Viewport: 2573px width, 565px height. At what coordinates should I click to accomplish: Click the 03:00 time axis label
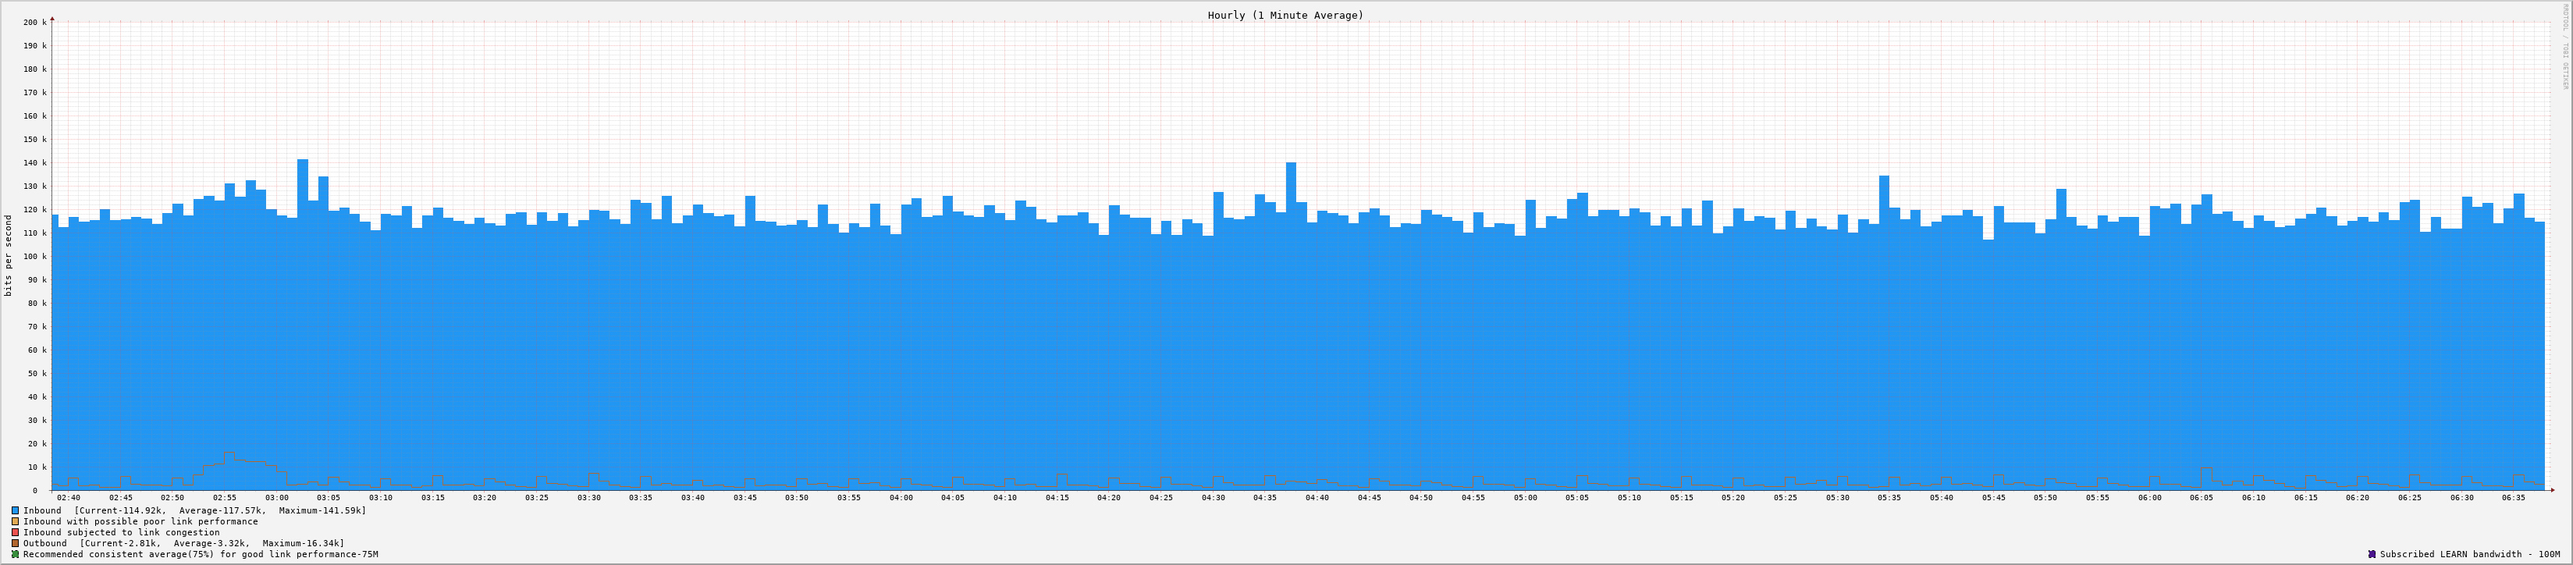pyautogui.click(x=277, y=497)
